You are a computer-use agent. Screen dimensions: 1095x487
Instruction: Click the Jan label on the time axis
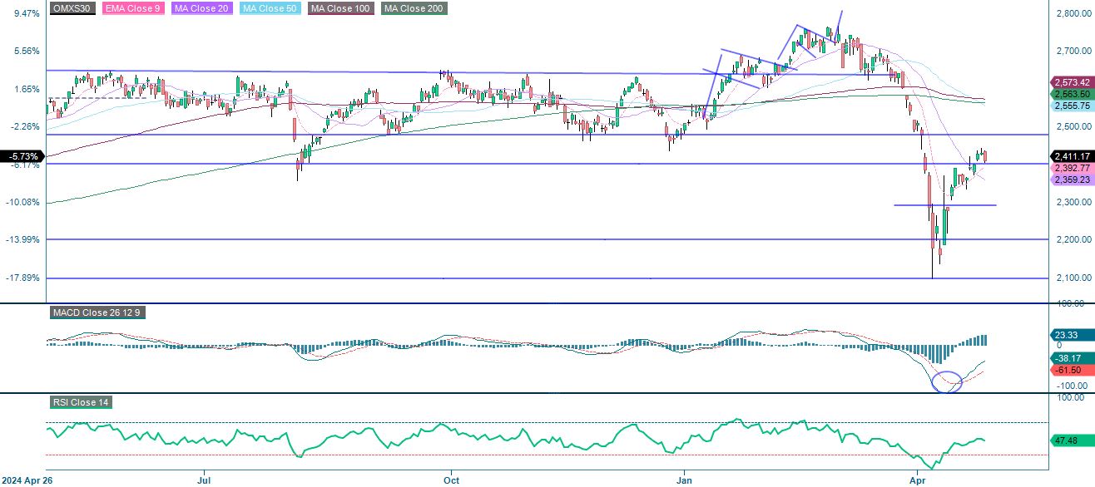click(x=682, y=480)
